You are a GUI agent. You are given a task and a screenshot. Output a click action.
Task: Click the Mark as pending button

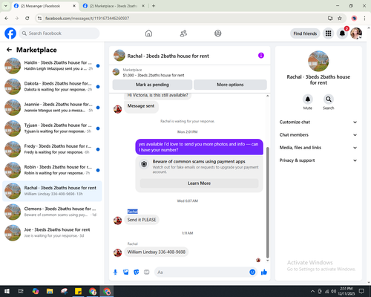pos(152,85)
